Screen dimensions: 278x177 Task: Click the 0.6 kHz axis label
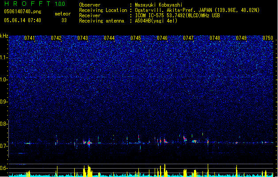(4, 168)
